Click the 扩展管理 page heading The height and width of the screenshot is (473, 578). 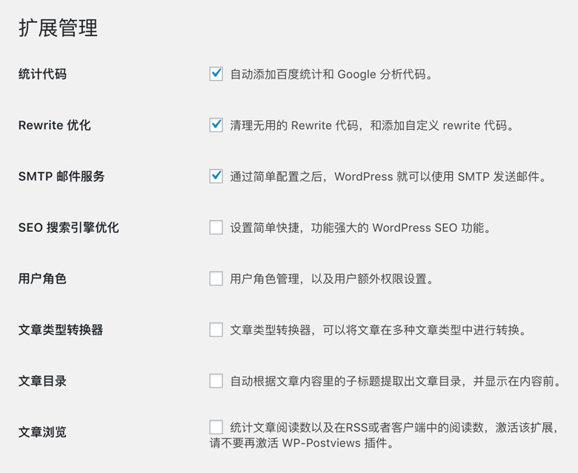[58, 27]
